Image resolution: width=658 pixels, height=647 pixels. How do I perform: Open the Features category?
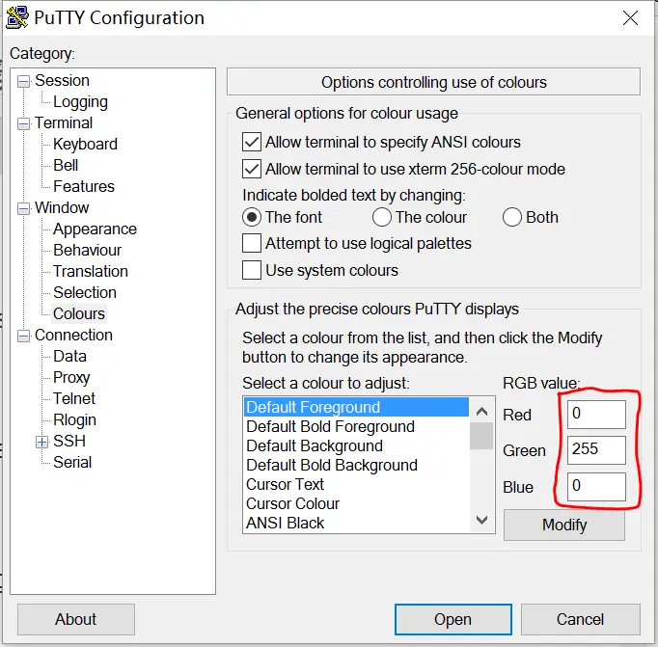pyautogui.click(x=84, y=187)
